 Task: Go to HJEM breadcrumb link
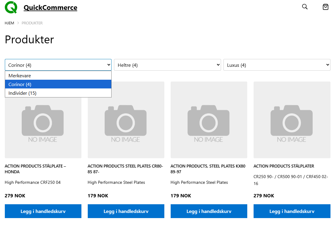tap(9, 23)
